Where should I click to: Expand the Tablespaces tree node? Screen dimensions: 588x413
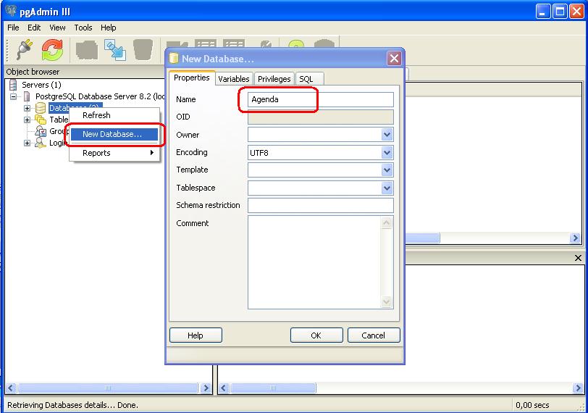click(27, 120)
